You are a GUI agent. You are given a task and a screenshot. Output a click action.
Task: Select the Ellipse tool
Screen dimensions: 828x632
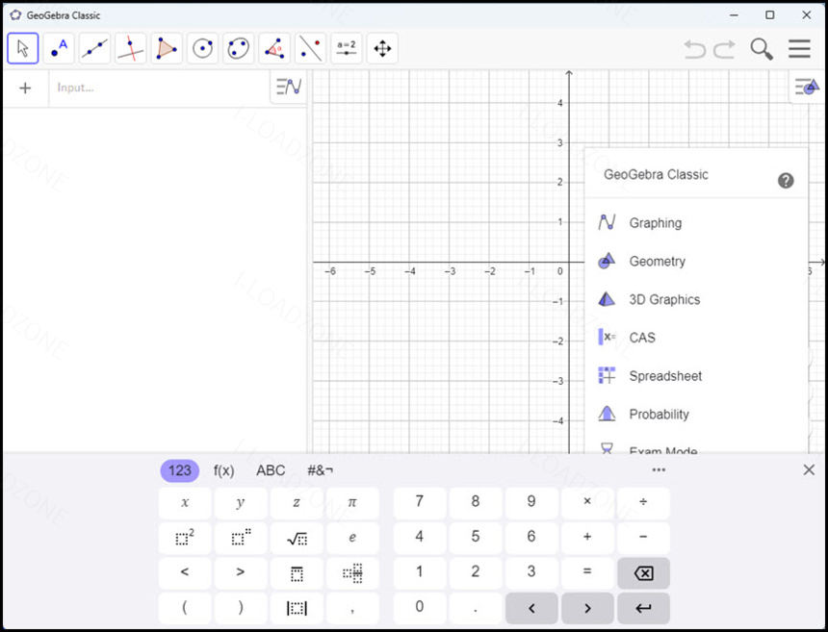pos(238,48)
